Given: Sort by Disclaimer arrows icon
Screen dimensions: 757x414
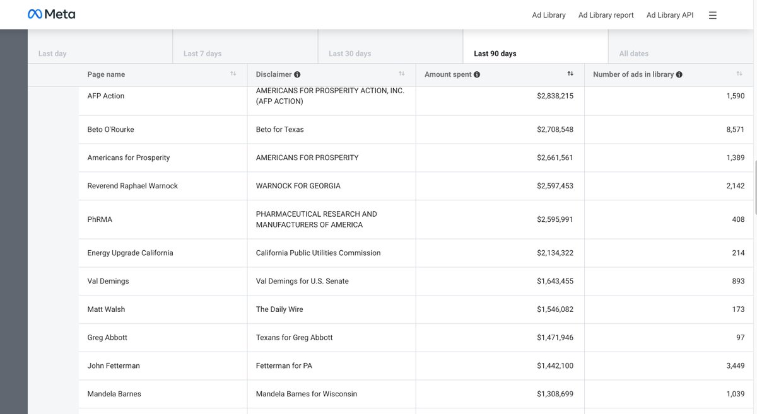Looking at the screenshot, I should (x=402, y=74).
